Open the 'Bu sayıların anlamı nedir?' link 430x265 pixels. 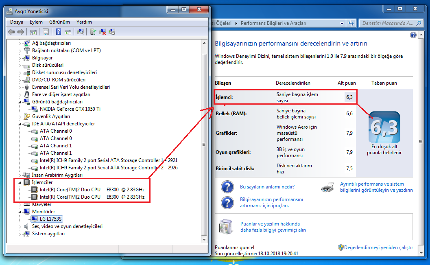(267, 187)
